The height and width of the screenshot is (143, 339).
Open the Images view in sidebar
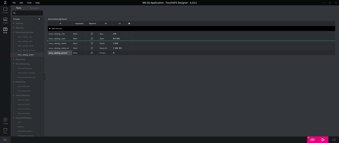pyautogui.click(x=5, y=20)
